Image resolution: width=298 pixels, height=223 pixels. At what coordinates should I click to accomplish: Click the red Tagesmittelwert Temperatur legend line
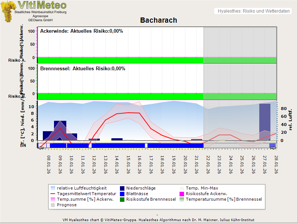tap(53, 194)
